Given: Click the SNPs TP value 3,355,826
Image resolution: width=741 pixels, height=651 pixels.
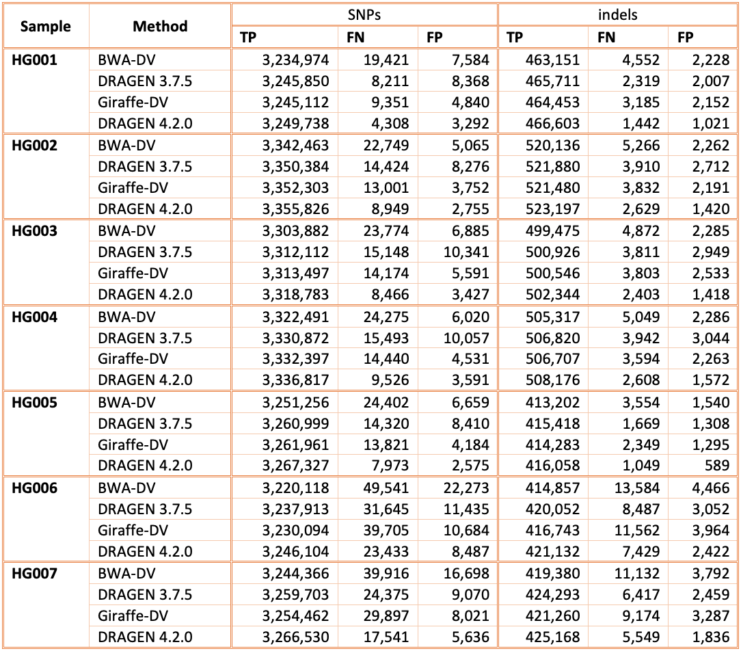Looking at the screenshot, I should [295, 209].
